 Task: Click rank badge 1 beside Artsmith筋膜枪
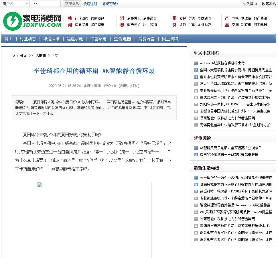click(196, 63)
